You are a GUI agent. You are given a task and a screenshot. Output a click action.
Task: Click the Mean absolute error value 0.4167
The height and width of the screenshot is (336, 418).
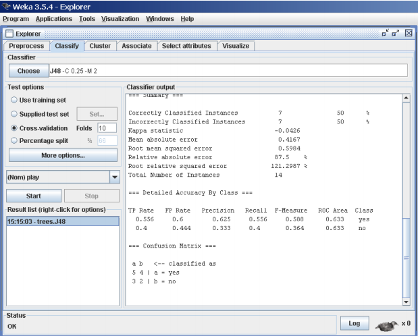point(289,140)
